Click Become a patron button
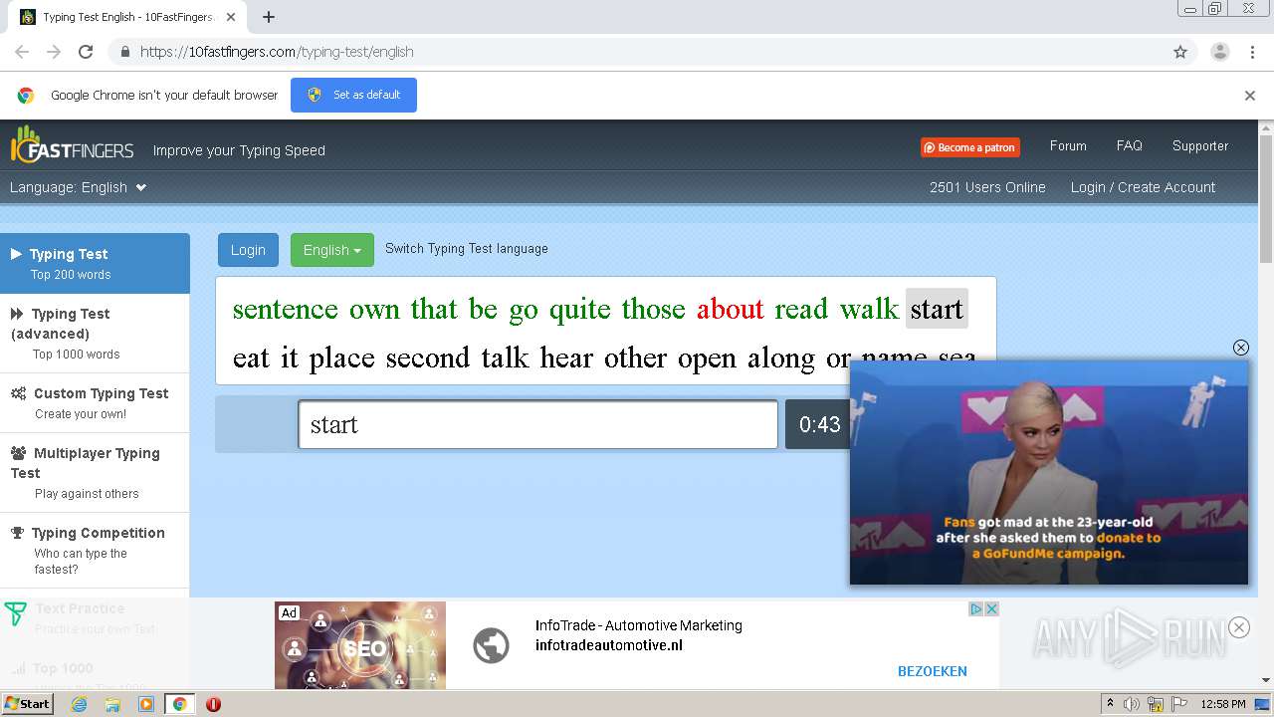The width and height of the screenshot is (1274, 717). pos(969,147)
